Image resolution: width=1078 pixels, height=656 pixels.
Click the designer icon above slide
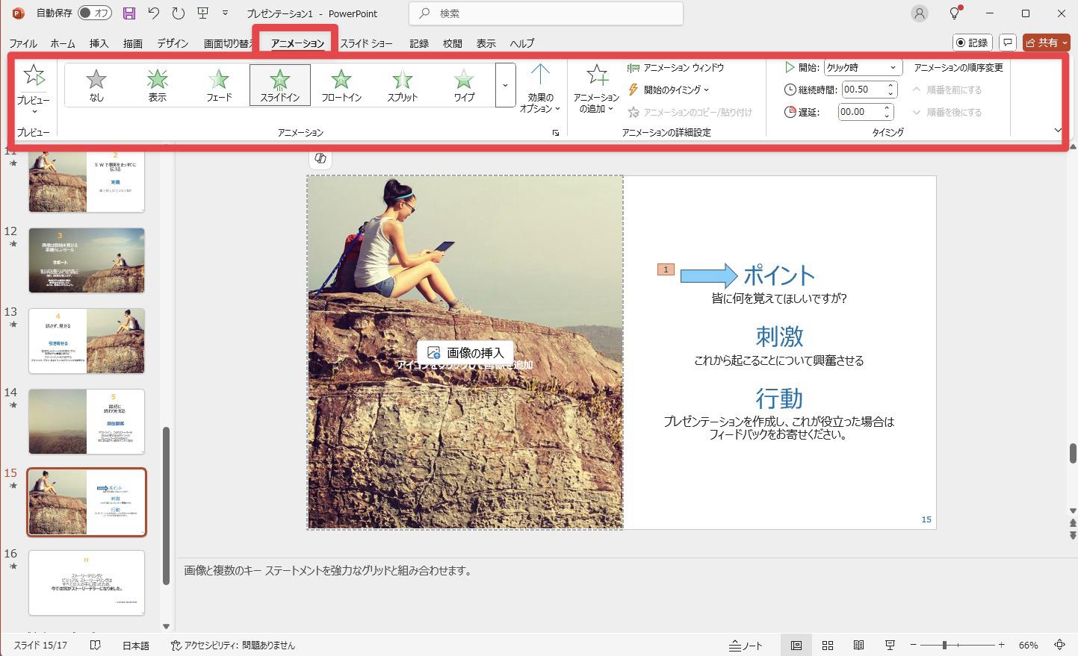(320, 158)
